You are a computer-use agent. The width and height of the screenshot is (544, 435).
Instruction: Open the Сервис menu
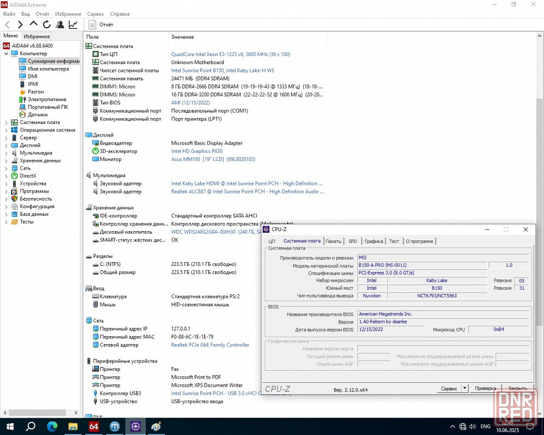pyautogui.click(x=95, y=14)
